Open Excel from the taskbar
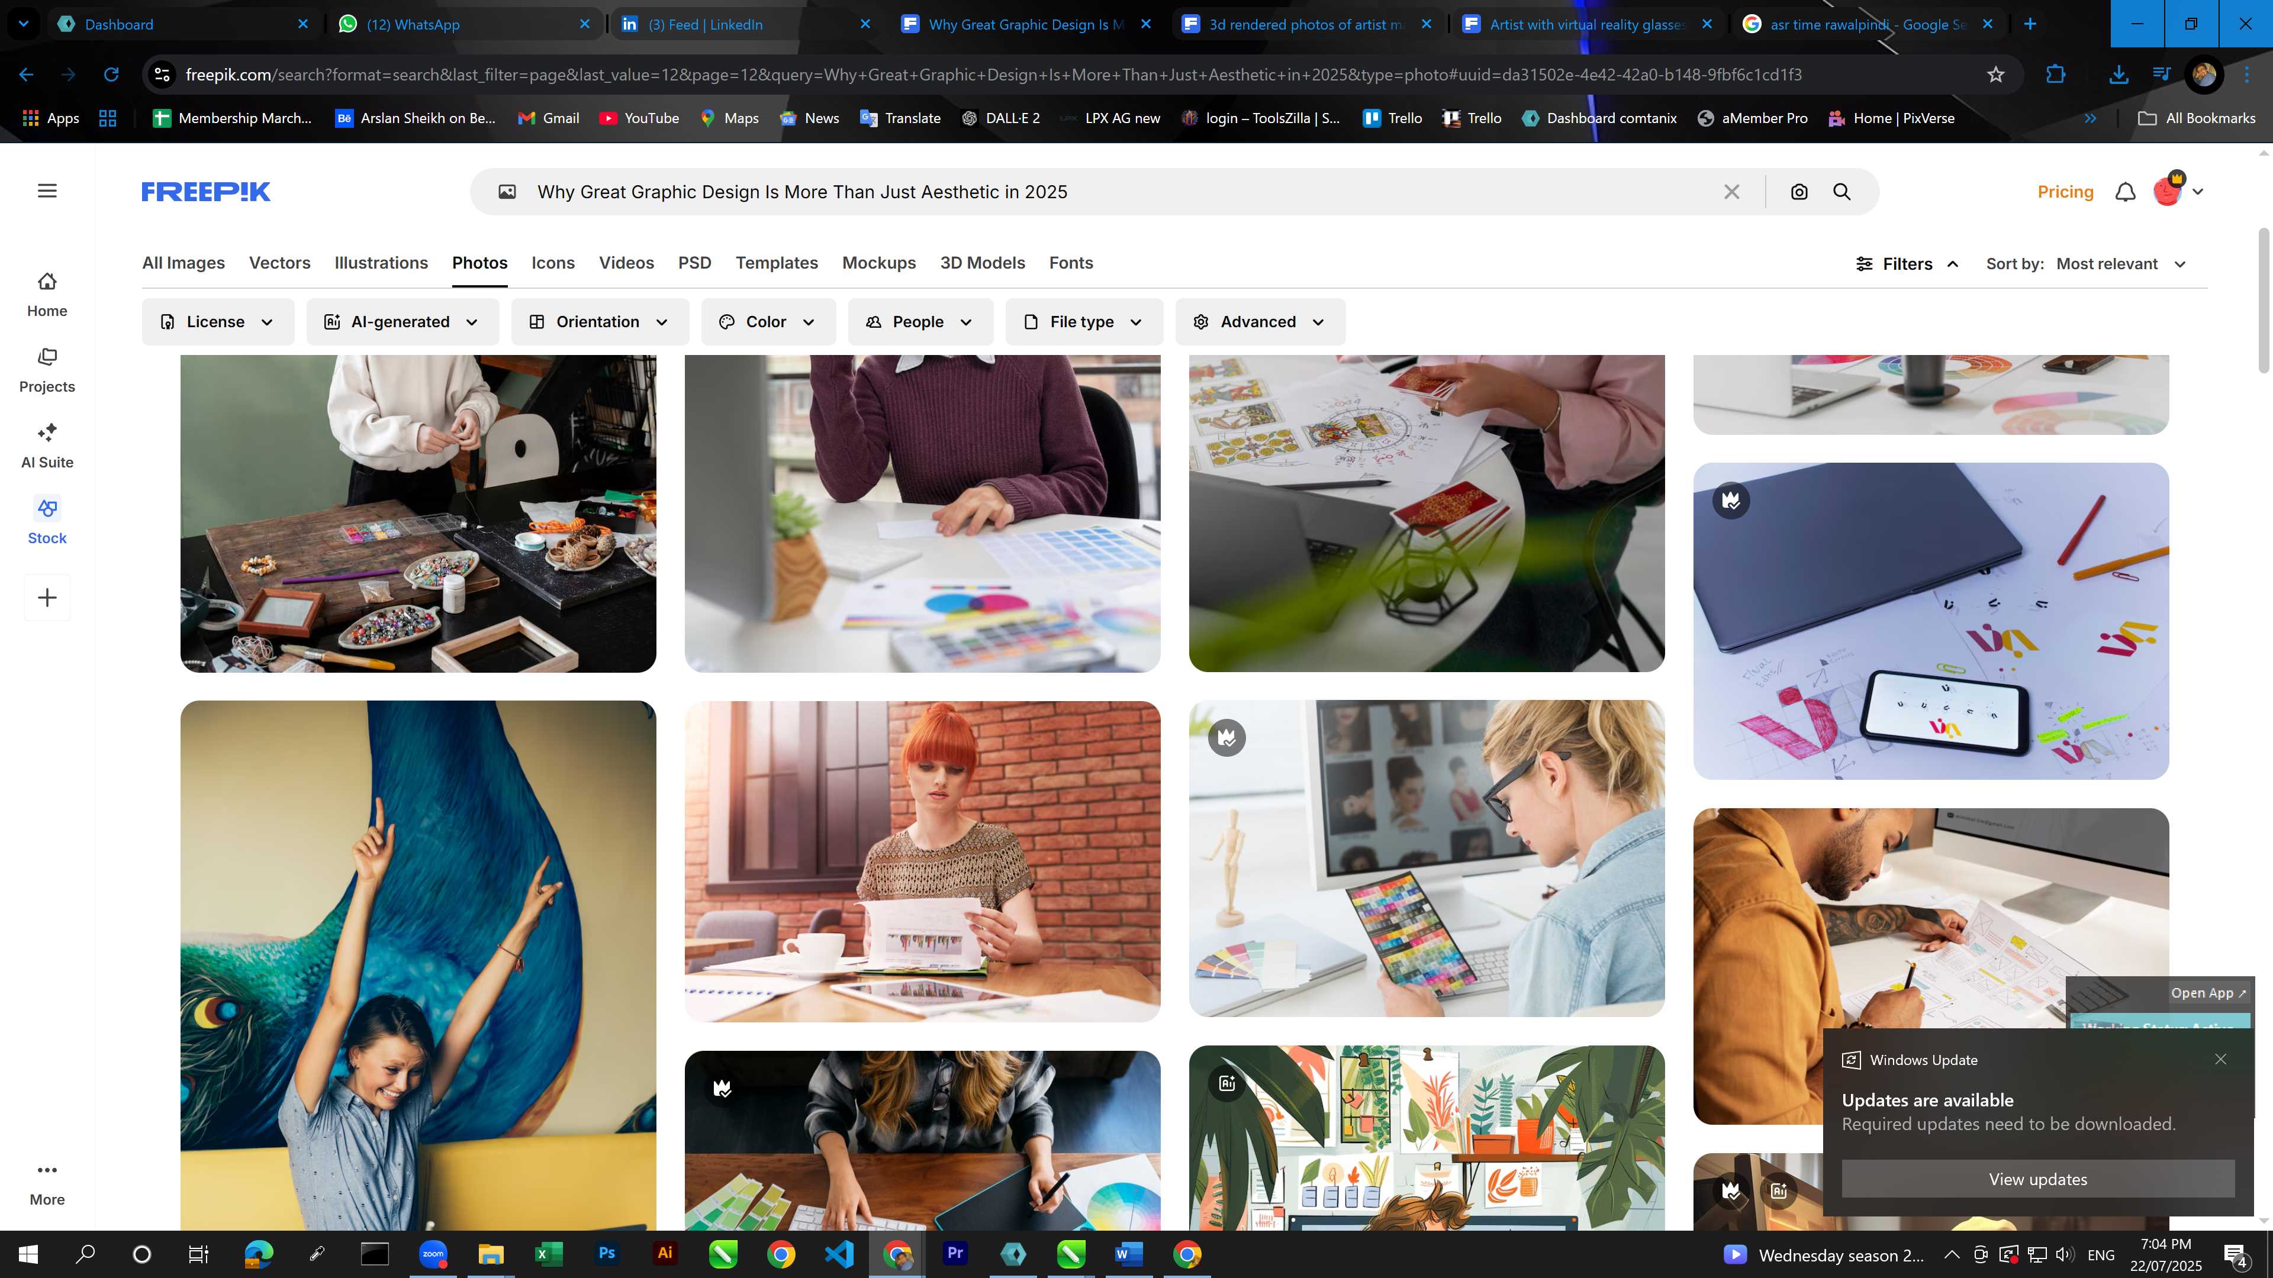Viewport: 2273px width, 1278px height. pos(548,1253)
